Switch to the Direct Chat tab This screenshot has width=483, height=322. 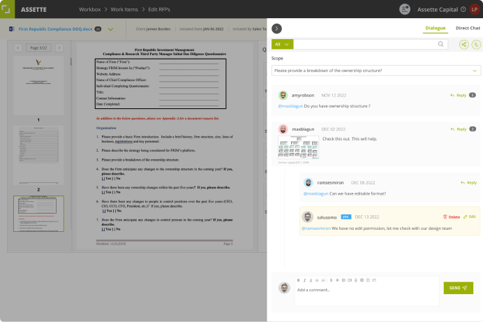[468, 28]
